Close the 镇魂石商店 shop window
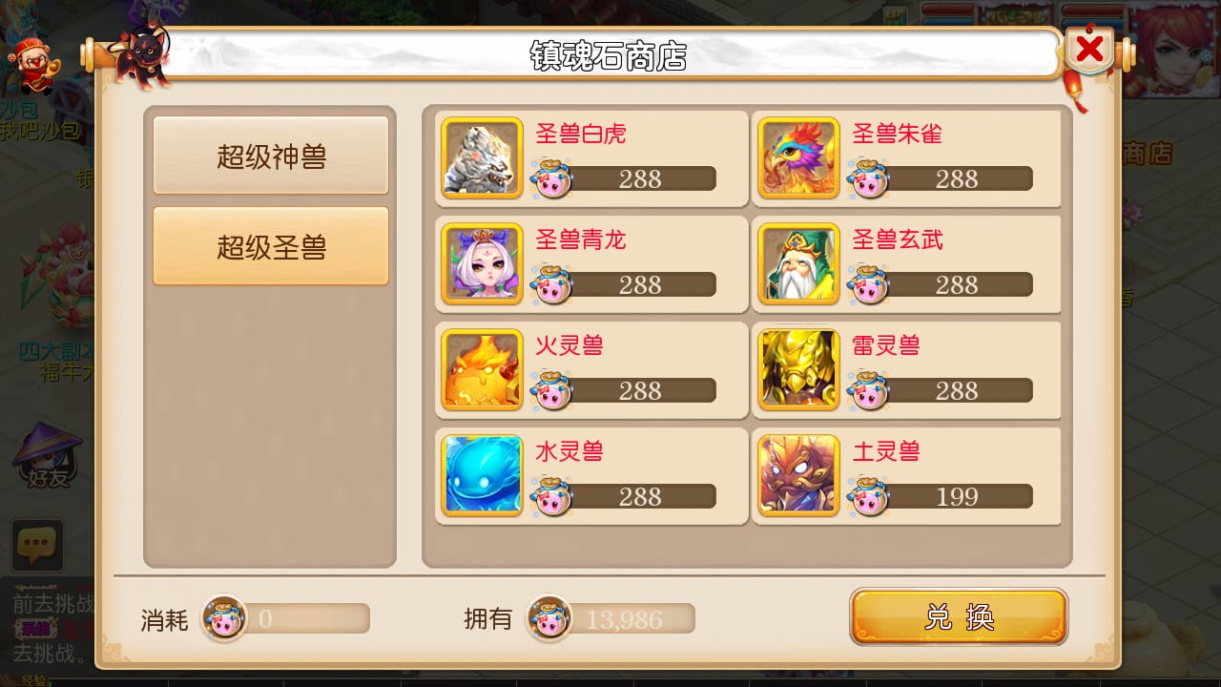This screenshot has width=1221, height=687. click(1089, 49)
